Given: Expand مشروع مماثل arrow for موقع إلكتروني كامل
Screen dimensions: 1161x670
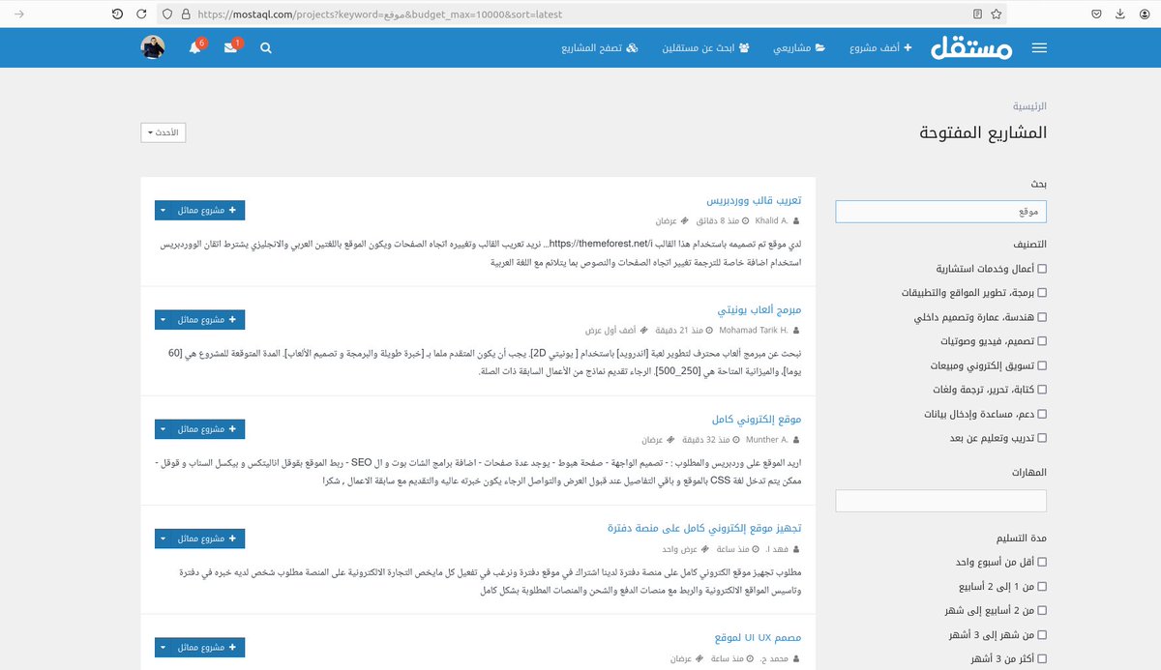Looking at the screenshot, I should click(x=164, y=428).
